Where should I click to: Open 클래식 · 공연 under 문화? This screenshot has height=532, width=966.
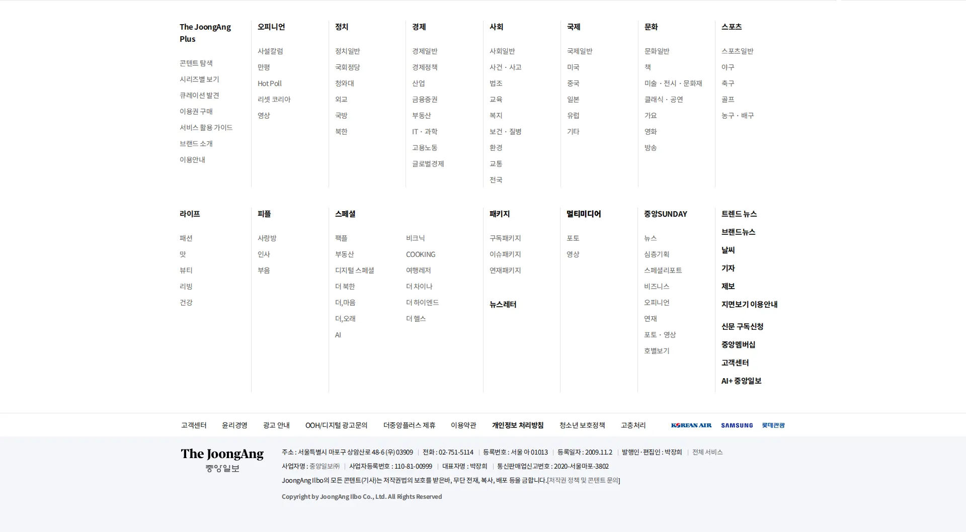[x=664, y=100]
